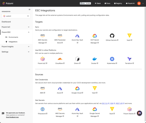The height and width of the screenshot is (123, 146).
Task: Open the Cloudflare platform integration icon
Action: coord(60,59)
